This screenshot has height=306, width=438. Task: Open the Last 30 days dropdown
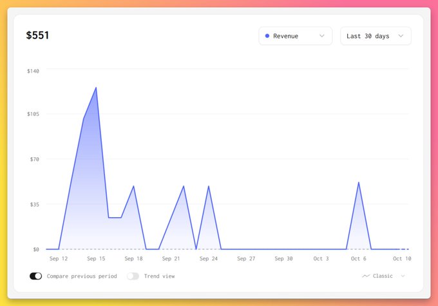coord(376,36)
